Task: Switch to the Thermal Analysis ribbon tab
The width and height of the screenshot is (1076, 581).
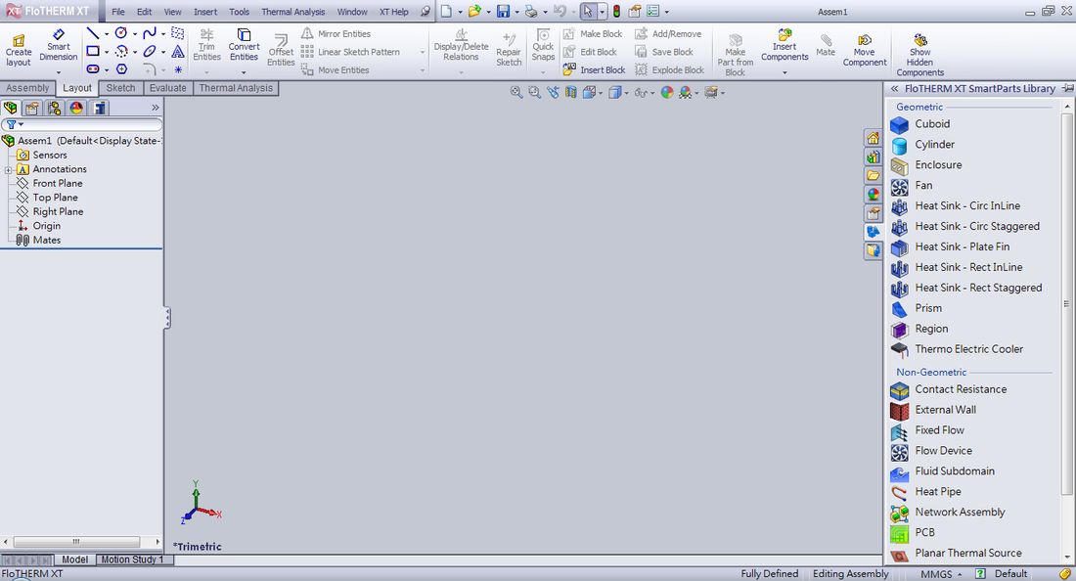Action: tap(236, 88)
